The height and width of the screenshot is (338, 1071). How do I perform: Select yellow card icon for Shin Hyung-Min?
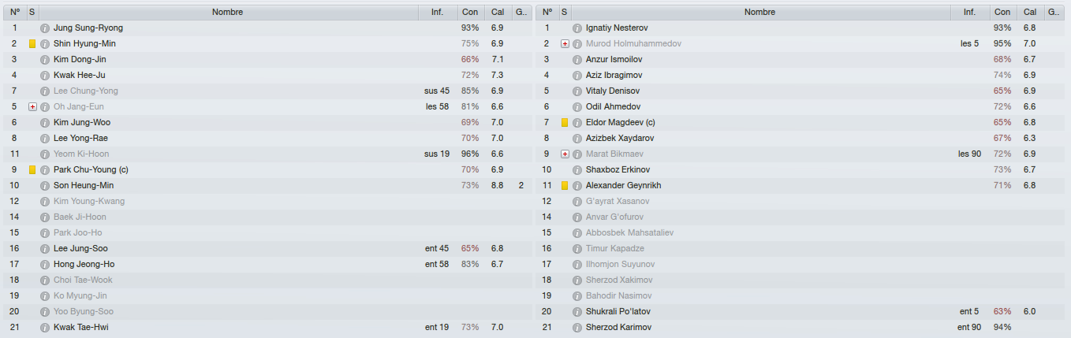point(32,43)
